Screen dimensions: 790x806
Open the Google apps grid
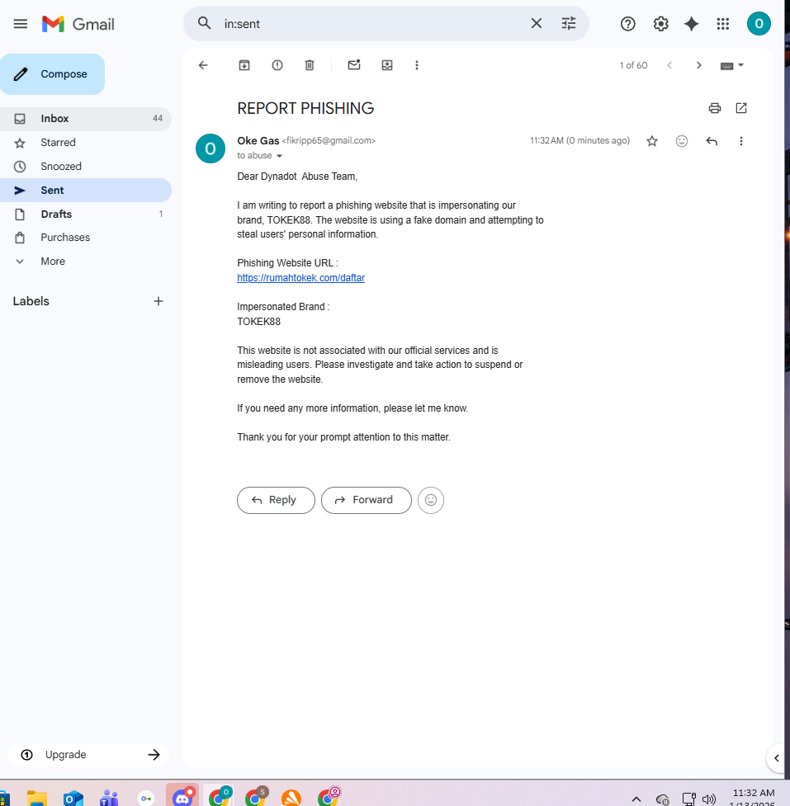coord(722,24)
